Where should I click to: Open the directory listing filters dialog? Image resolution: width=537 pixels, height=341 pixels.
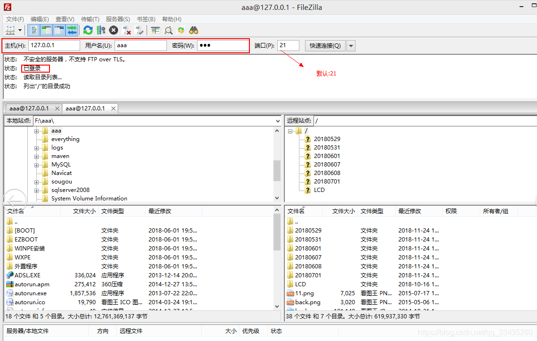pyautogui.click(x=156, y=31)
